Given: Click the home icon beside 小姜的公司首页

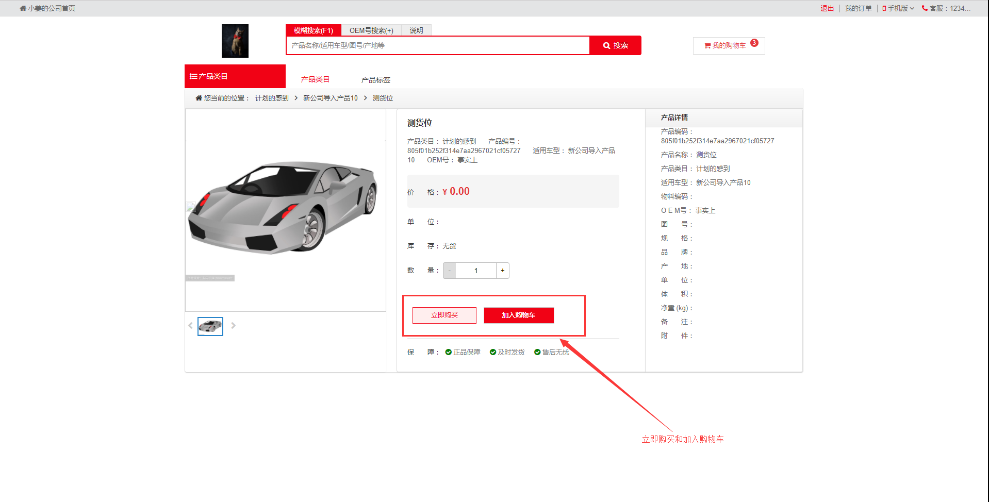Looking at the screenshot, I should 23,8.
